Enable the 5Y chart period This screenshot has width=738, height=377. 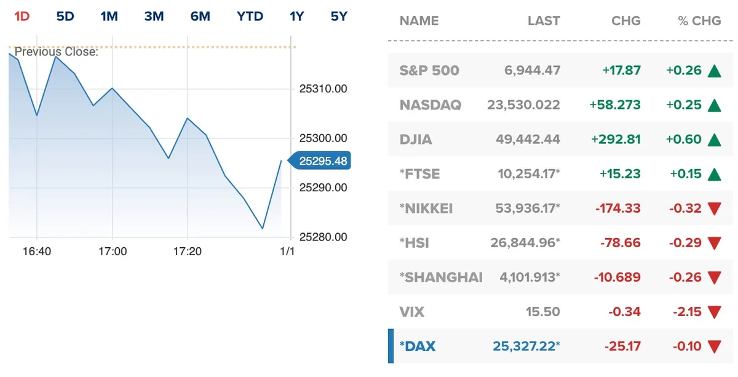338,17
